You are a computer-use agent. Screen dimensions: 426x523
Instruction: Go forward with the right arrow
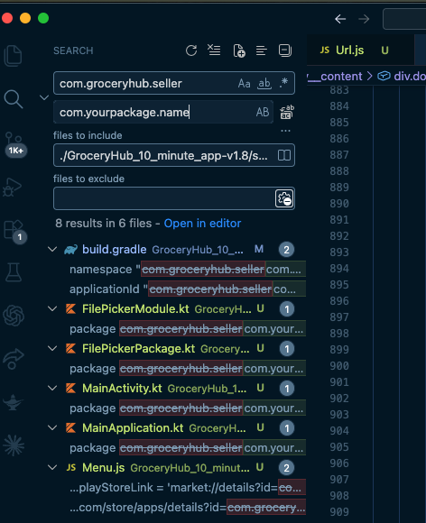[364, 19]
